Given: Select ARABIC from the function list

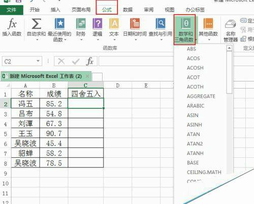Looking at the screenshot, I should 196,106.
